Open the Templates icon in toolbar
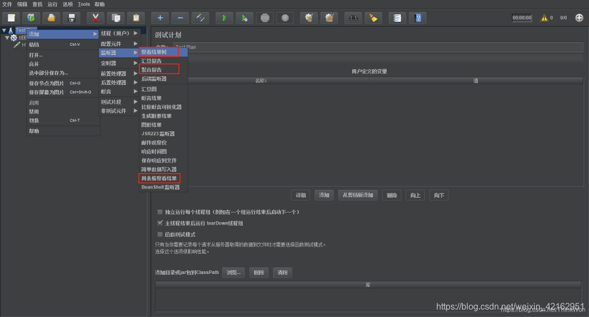Image resolution: width=589 pixels, height=317 pixels. point(31,17)
